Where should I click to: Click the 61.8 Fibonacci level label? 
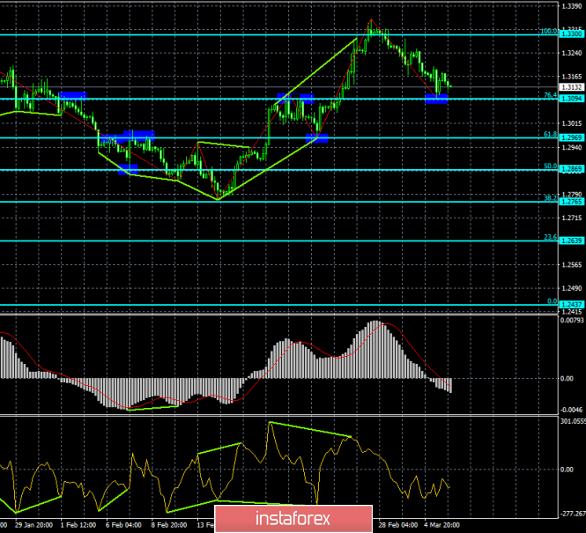pos(550,135)
